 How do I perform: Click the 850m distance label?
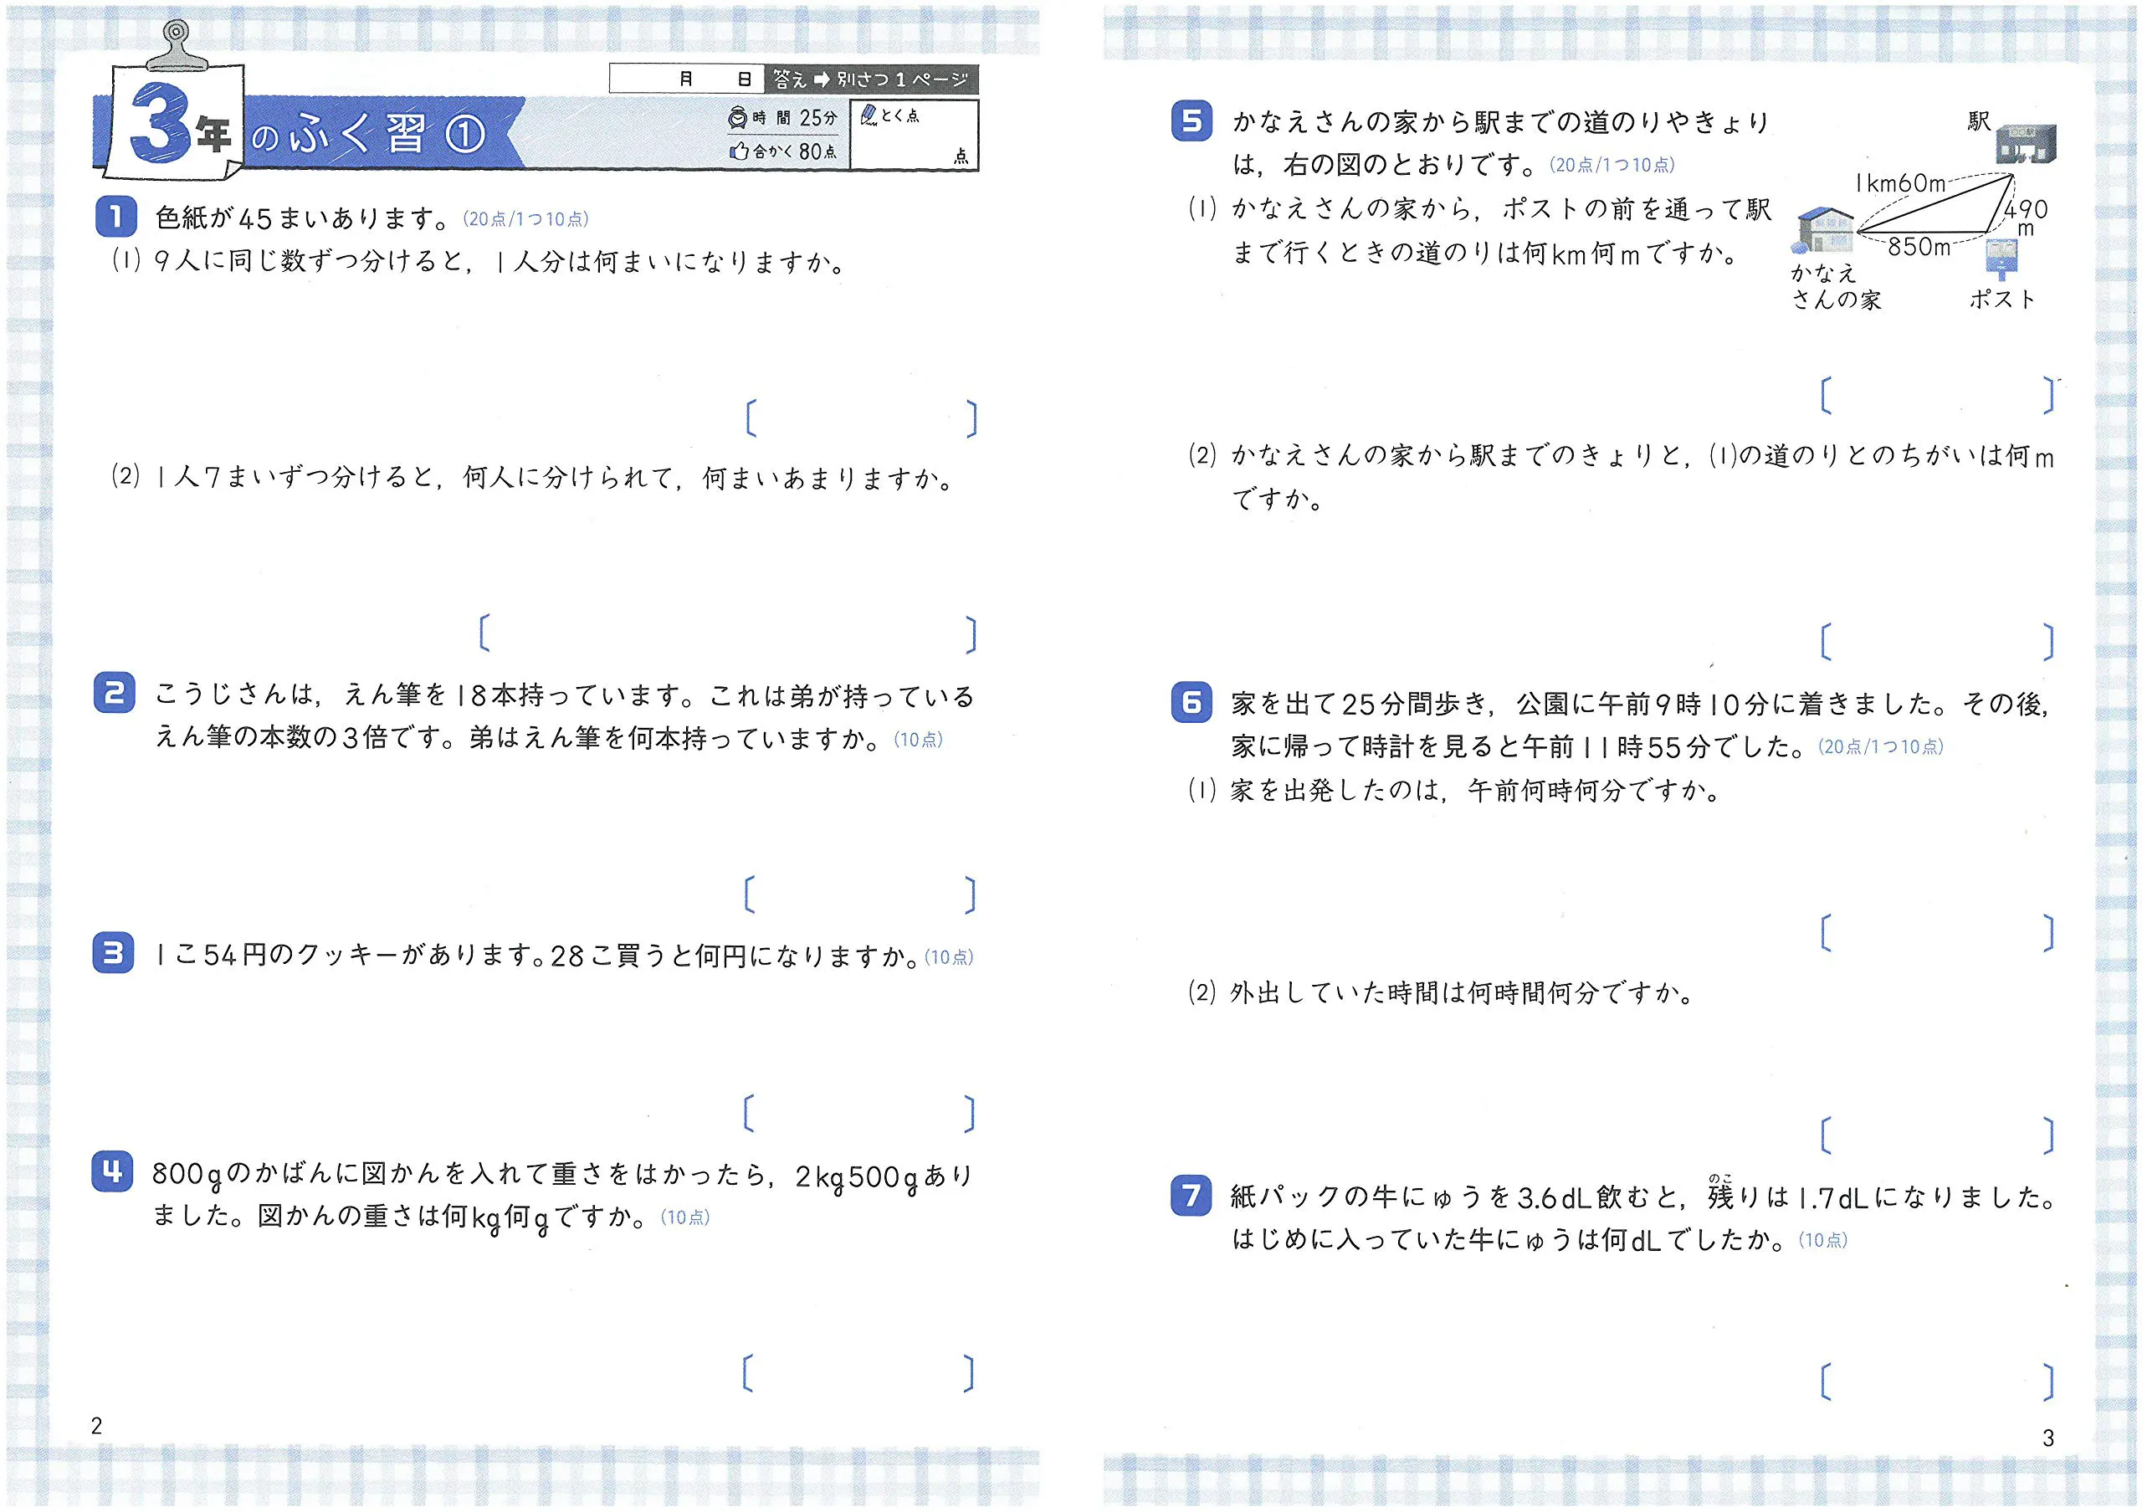[x=1919, y=247]
